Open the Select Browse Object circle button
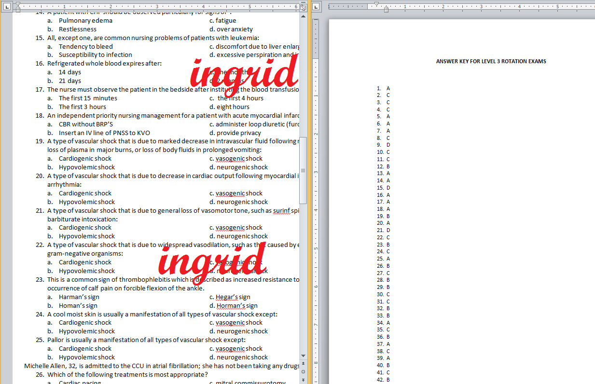Image resolution: width=595 pixels, height=384 pixels. [x=303, y=372]
